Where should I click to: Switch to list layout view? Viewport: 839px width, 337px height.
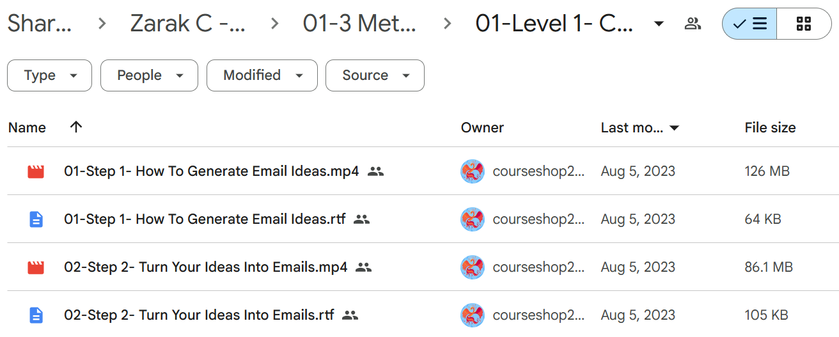click(749, 24)
